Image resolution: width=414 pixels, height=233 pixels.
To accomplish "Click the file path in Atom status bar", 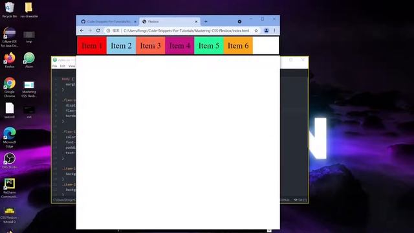I will 64,200.
